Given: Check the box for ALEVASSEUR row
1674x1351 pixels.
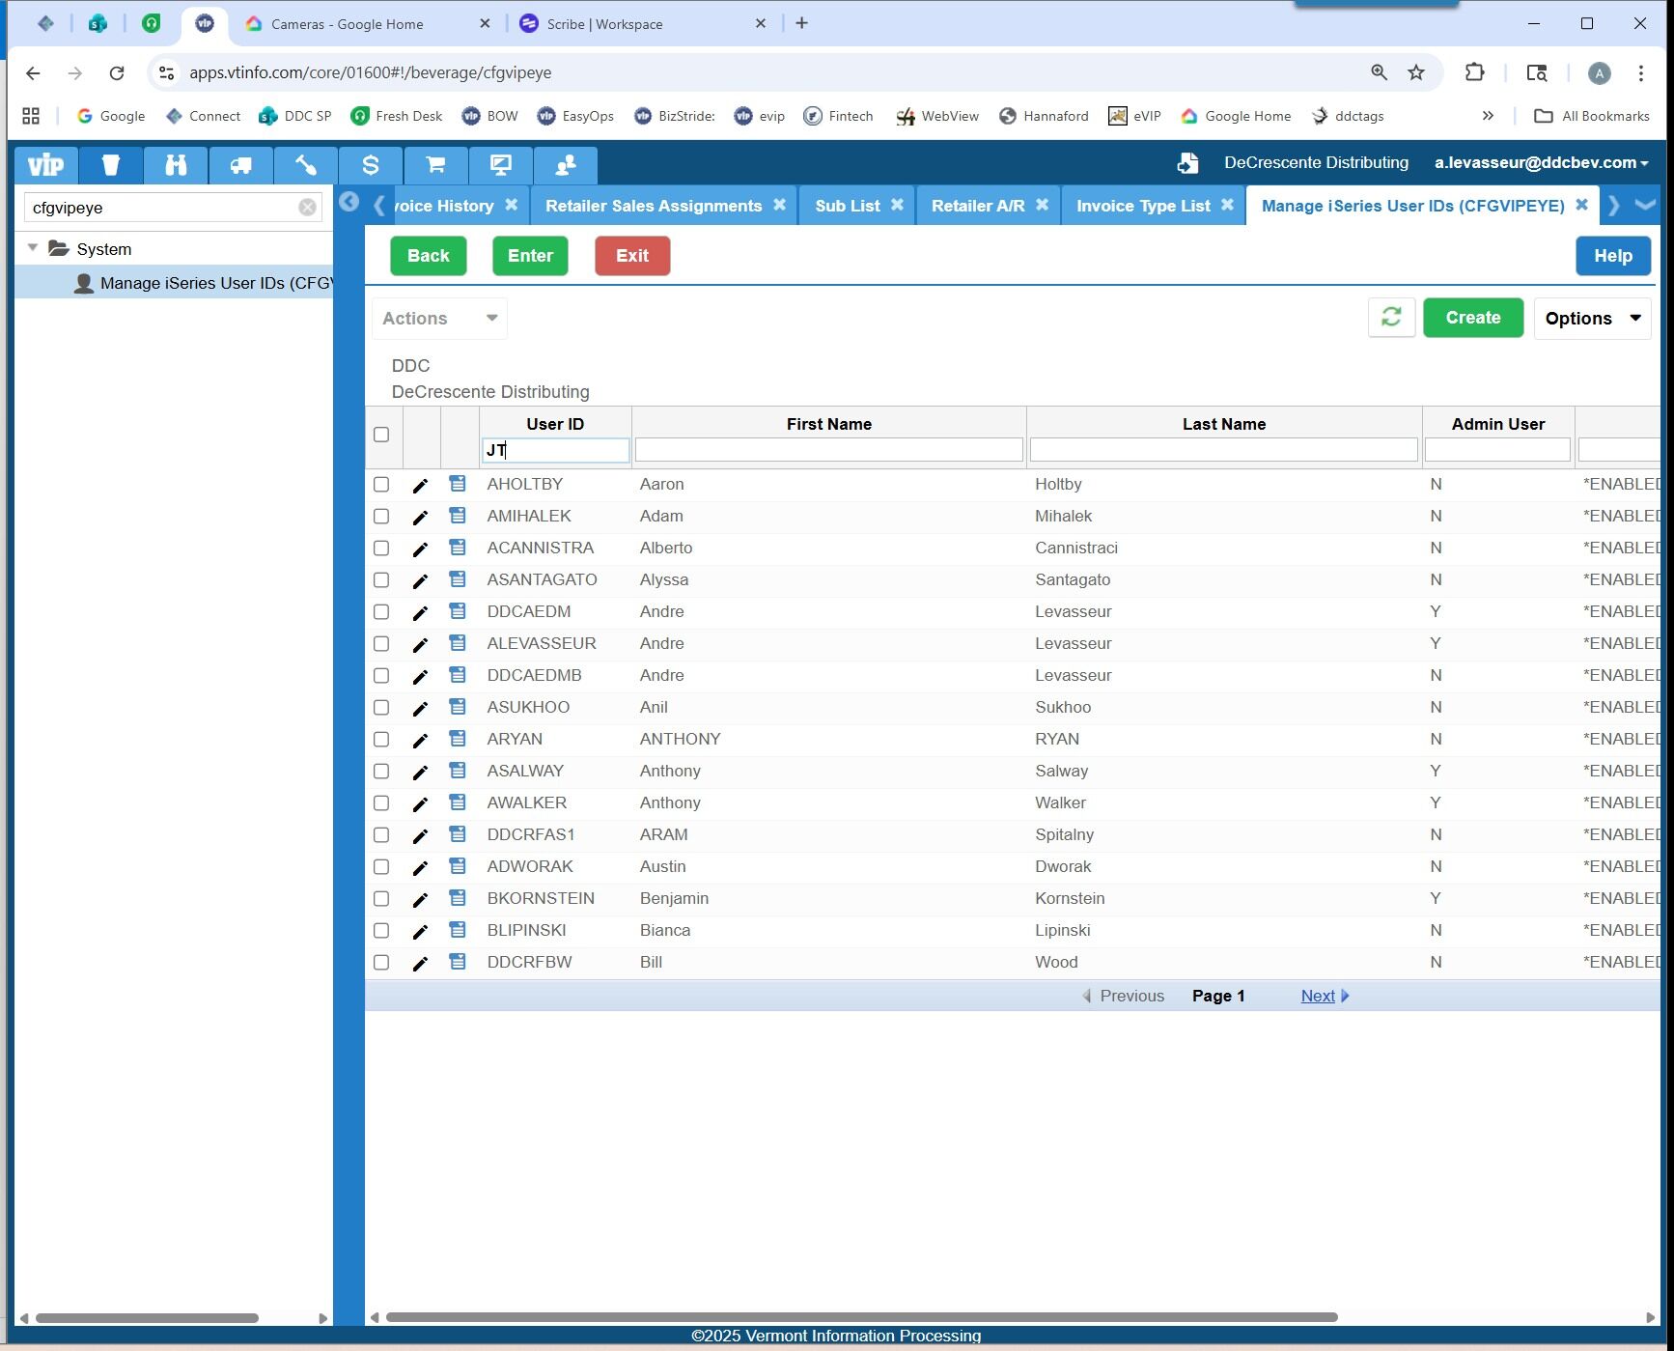Looking at the screenshot, I should pos(381,644).
